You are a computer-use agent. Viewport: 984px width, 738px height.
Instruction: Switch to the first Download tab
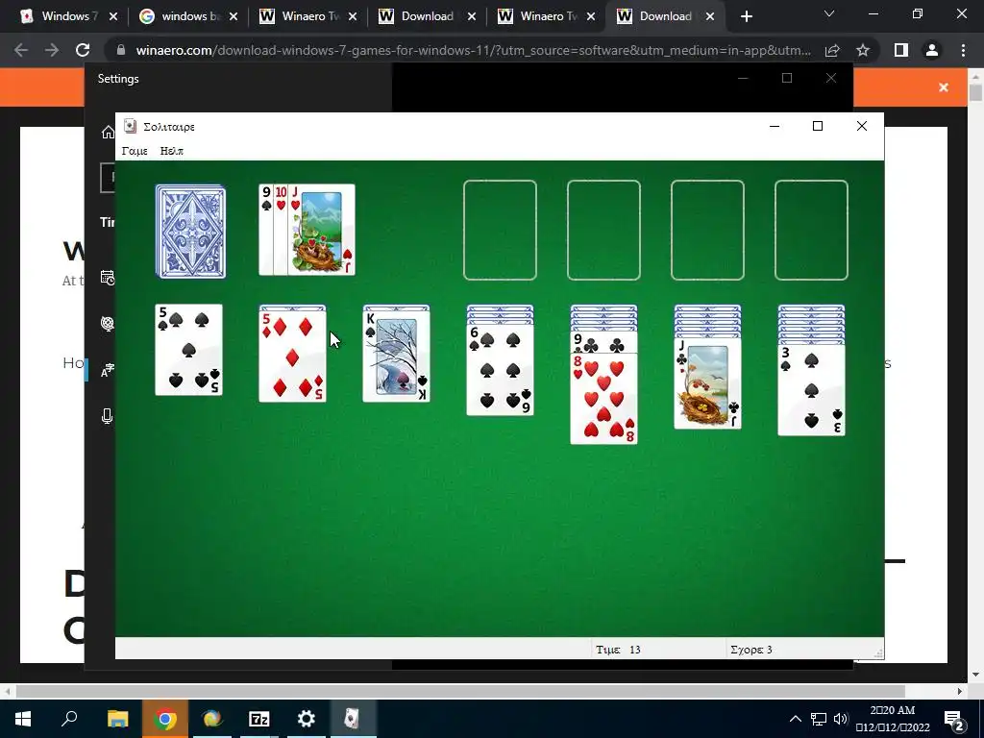(x=428, y=16)
